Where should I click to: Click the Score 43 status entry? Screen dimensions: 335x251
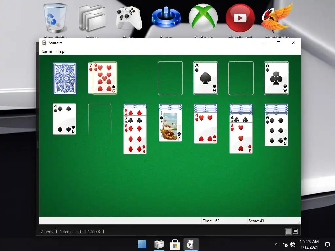[x=256, y=221]
